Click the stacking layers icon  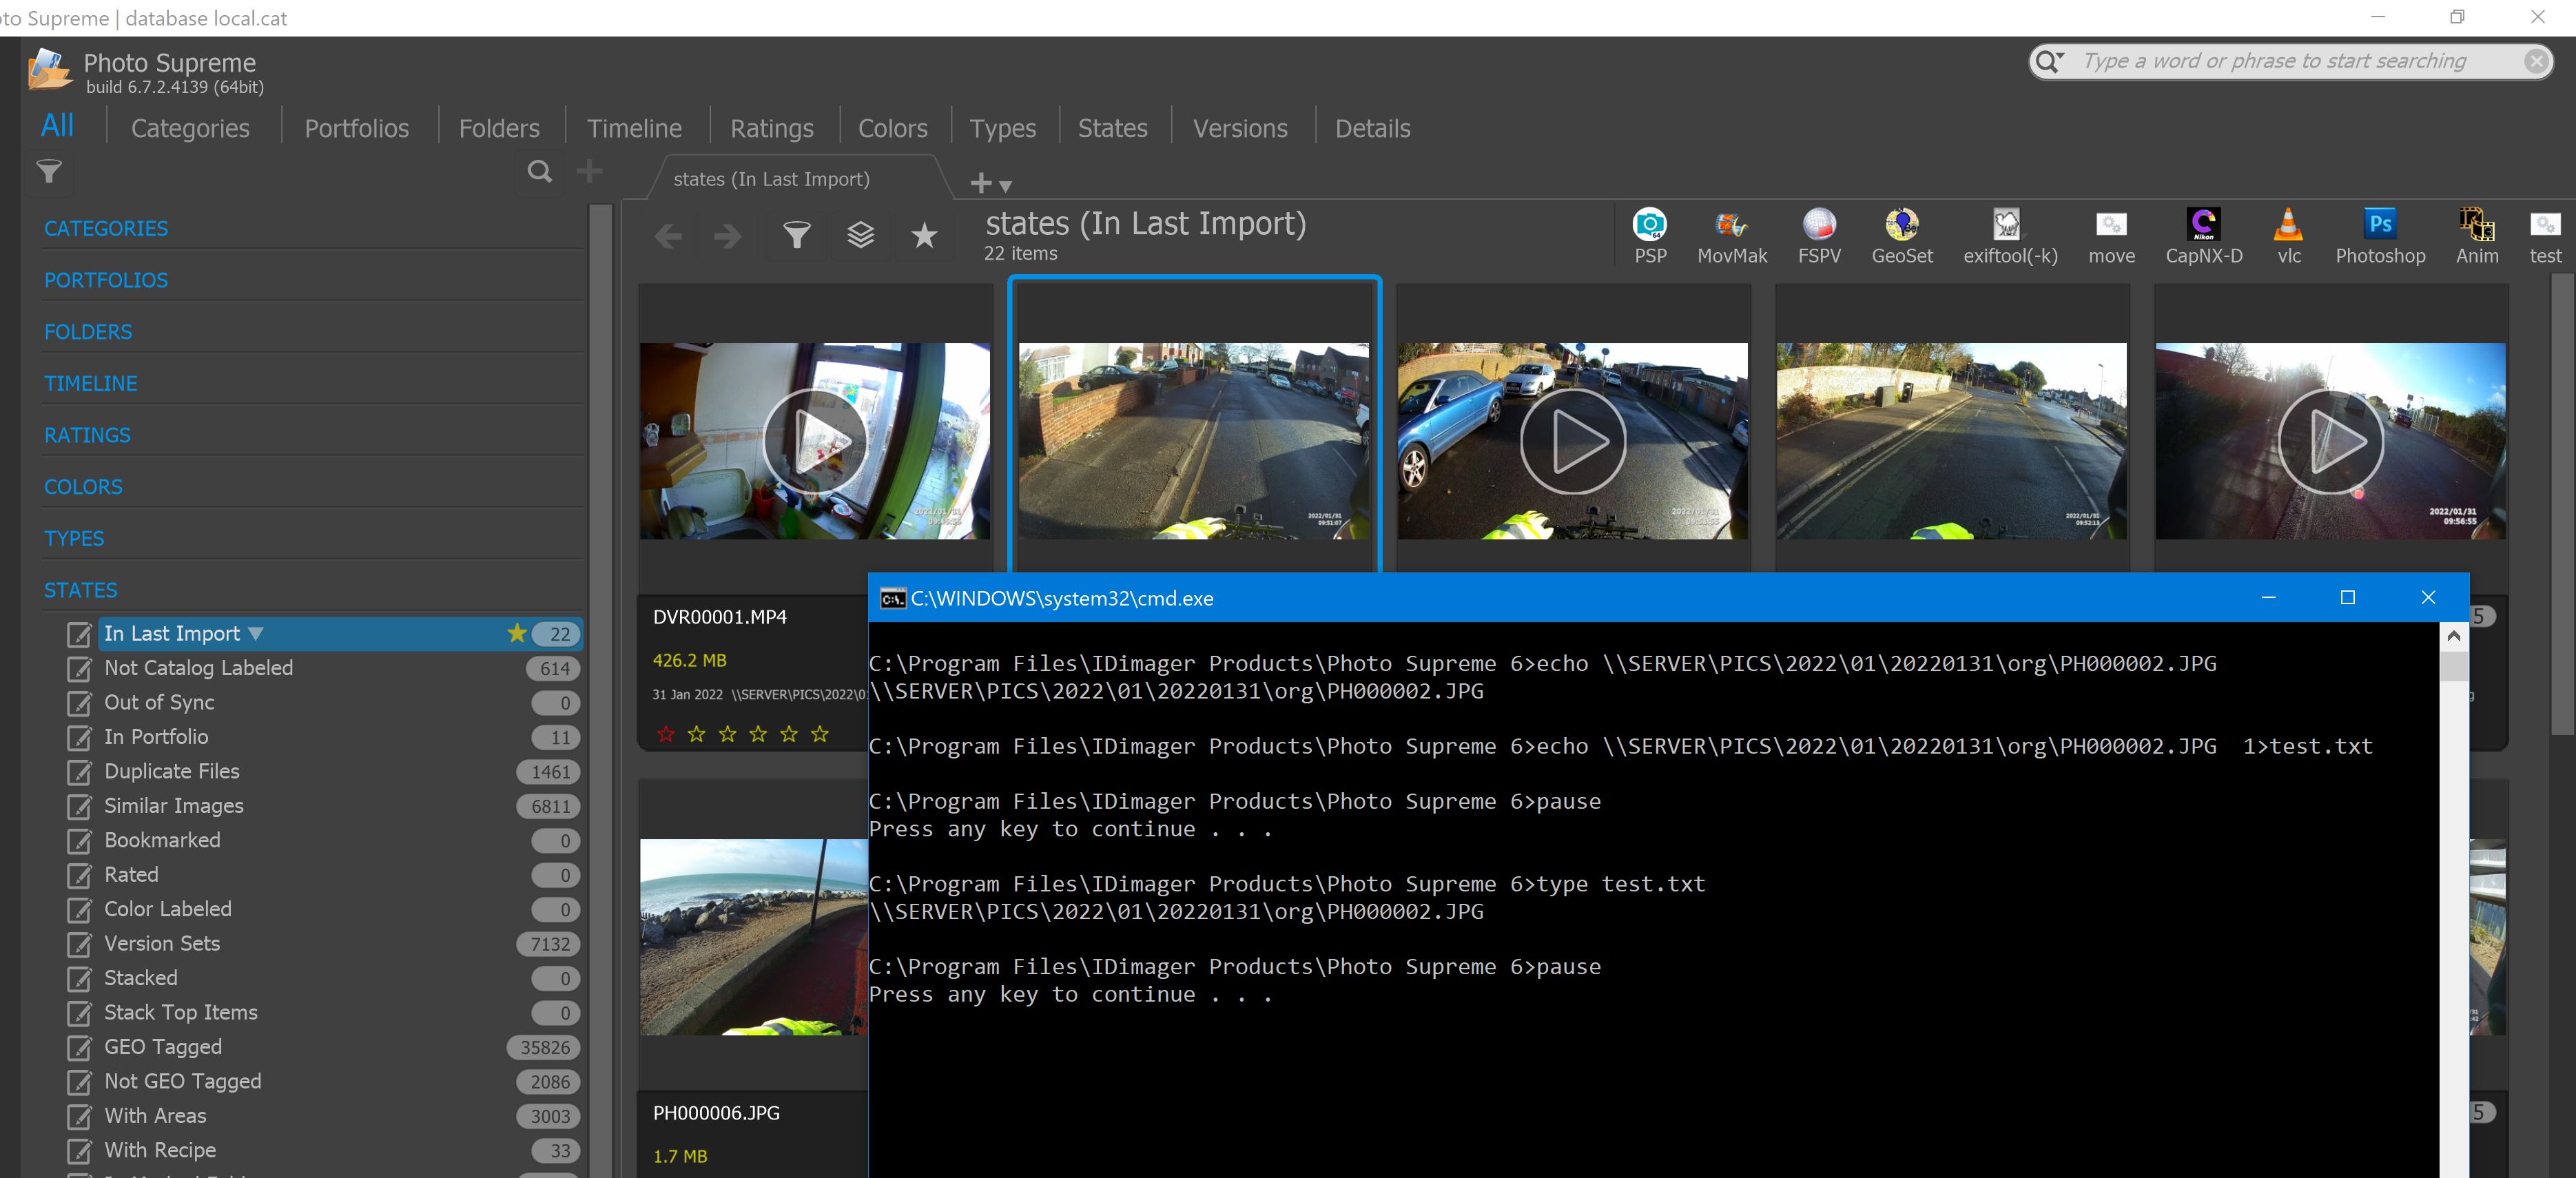pyautogui.click(x=860, y=236)
